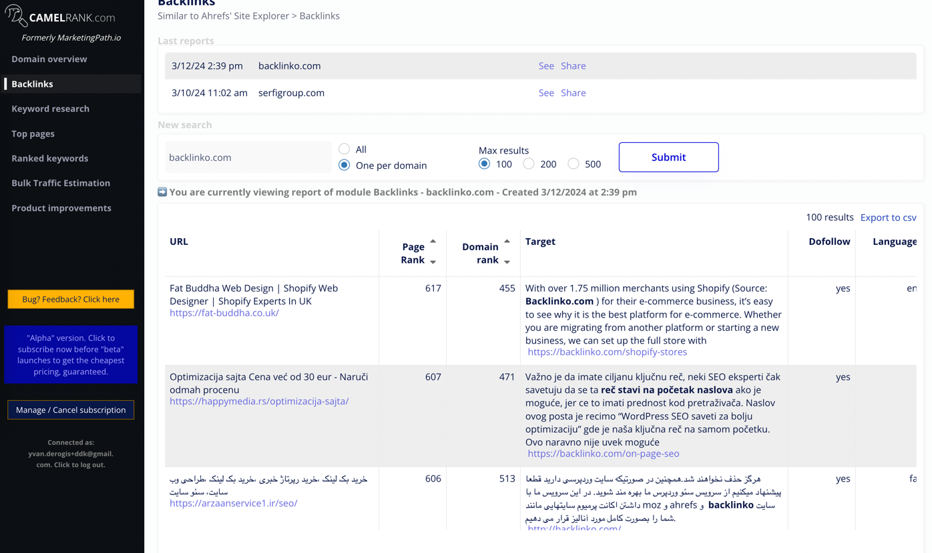Click the URL column header
The height and width of the screenshot is (553, 932).
pos(179,241)
